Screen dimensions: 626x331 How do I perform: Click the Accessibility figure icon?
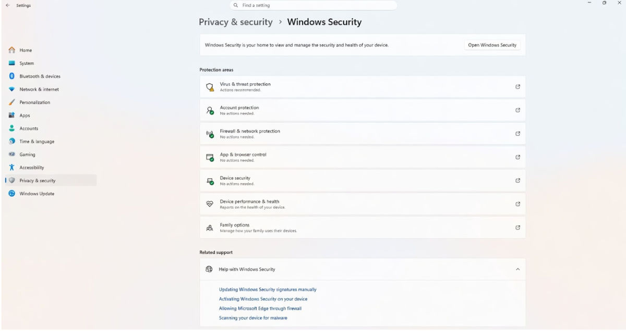coord(11,167)
